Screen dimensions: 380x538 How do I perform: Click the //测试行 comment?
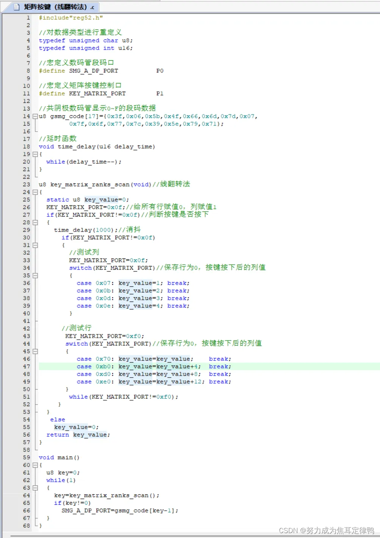click(76, 328)
